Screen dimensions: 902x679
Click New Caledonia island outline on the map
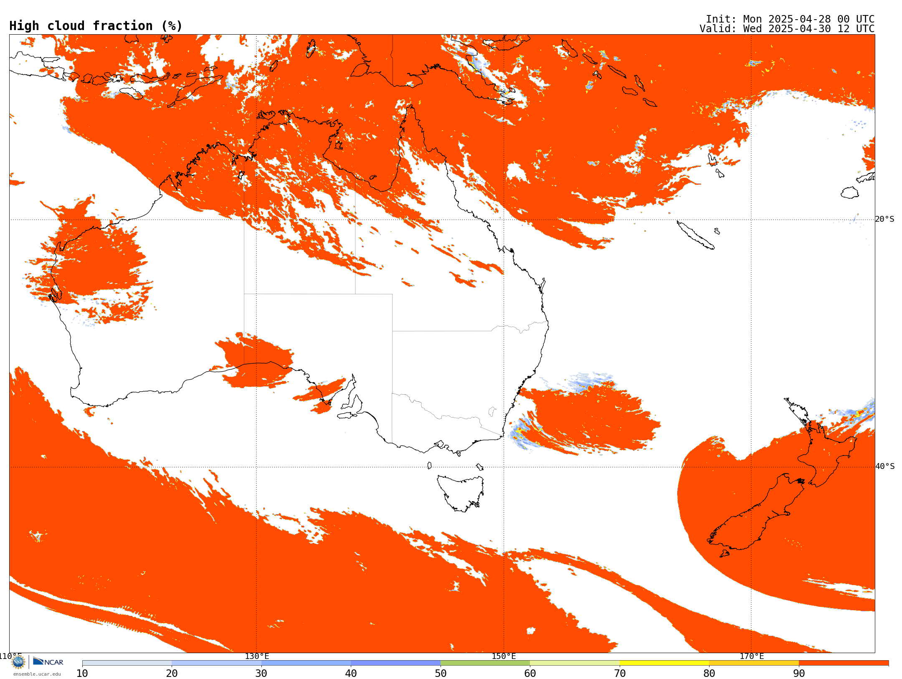tap(695, 235)
